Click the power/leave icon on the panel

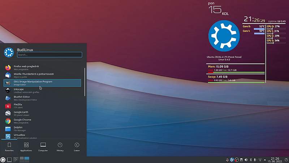pyautogui.click(x=286, y=160)
